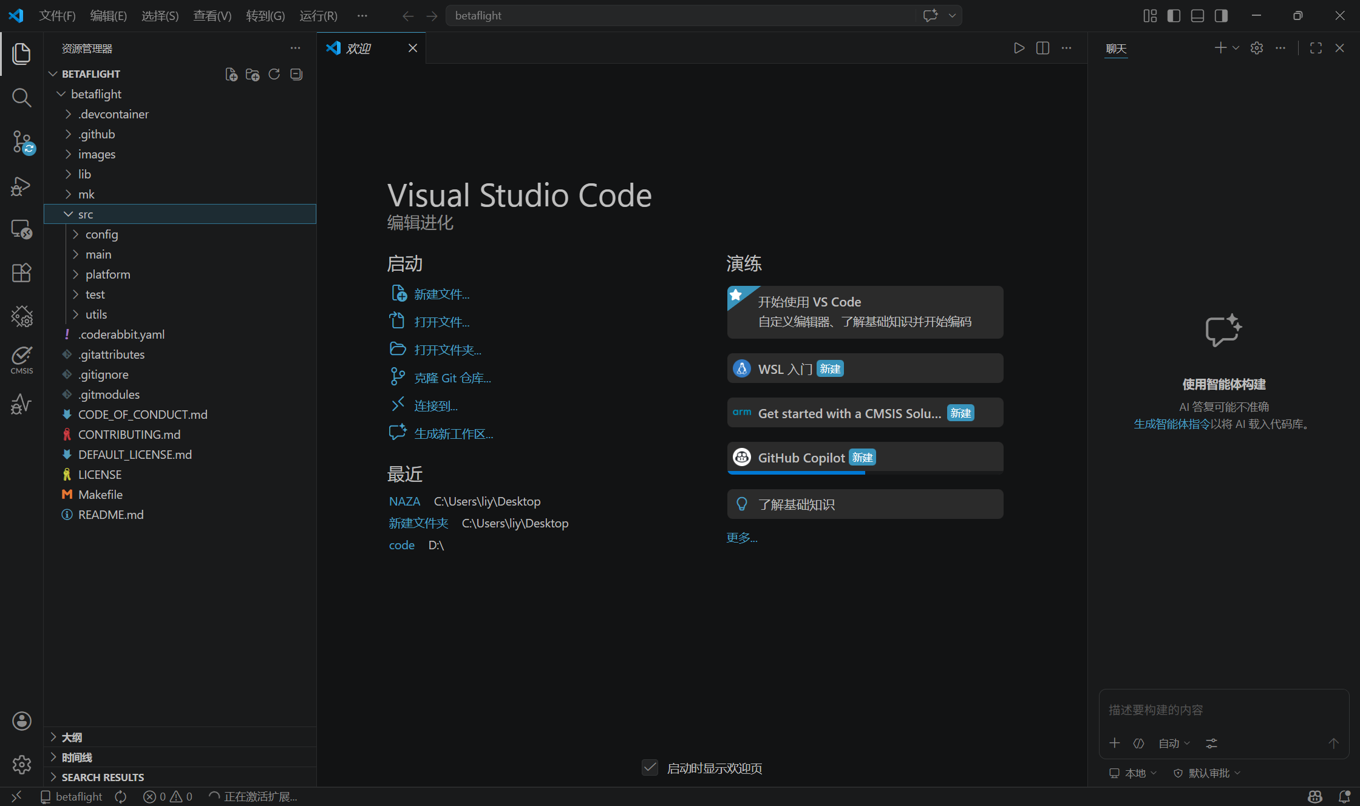Click the 打开文件夹... link

coord(447,350)
